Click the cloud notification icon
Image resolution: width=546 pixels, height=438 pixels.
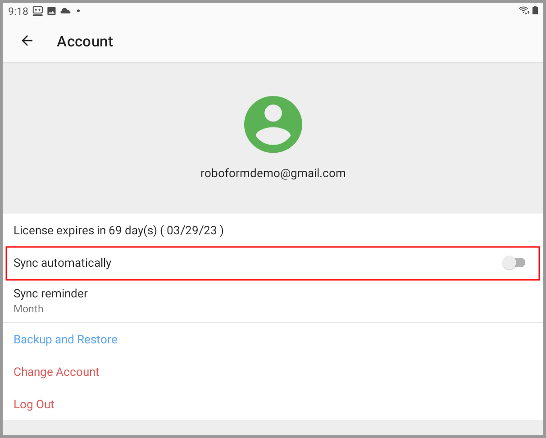(64, 10)
